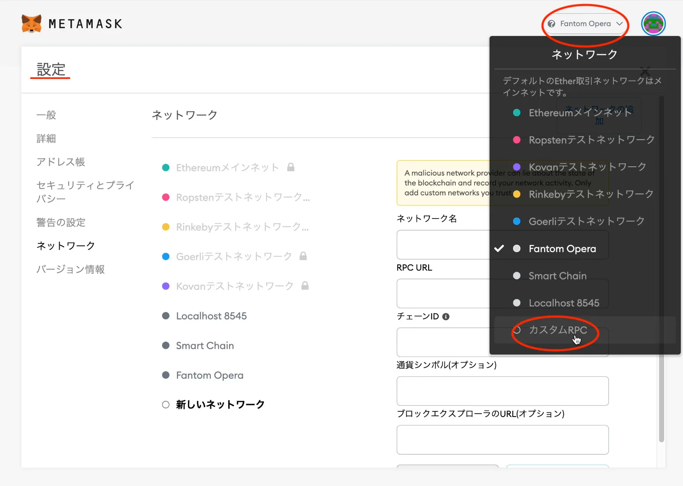Open the アドレス帳 settings tab
The image size is (683, 486).
(x=61, y=162)
